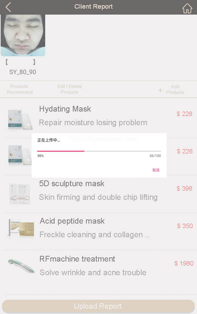Switch to Edit / Delete Products
Image resolution: width=197 pixels, height=314 pixels.
70,89
